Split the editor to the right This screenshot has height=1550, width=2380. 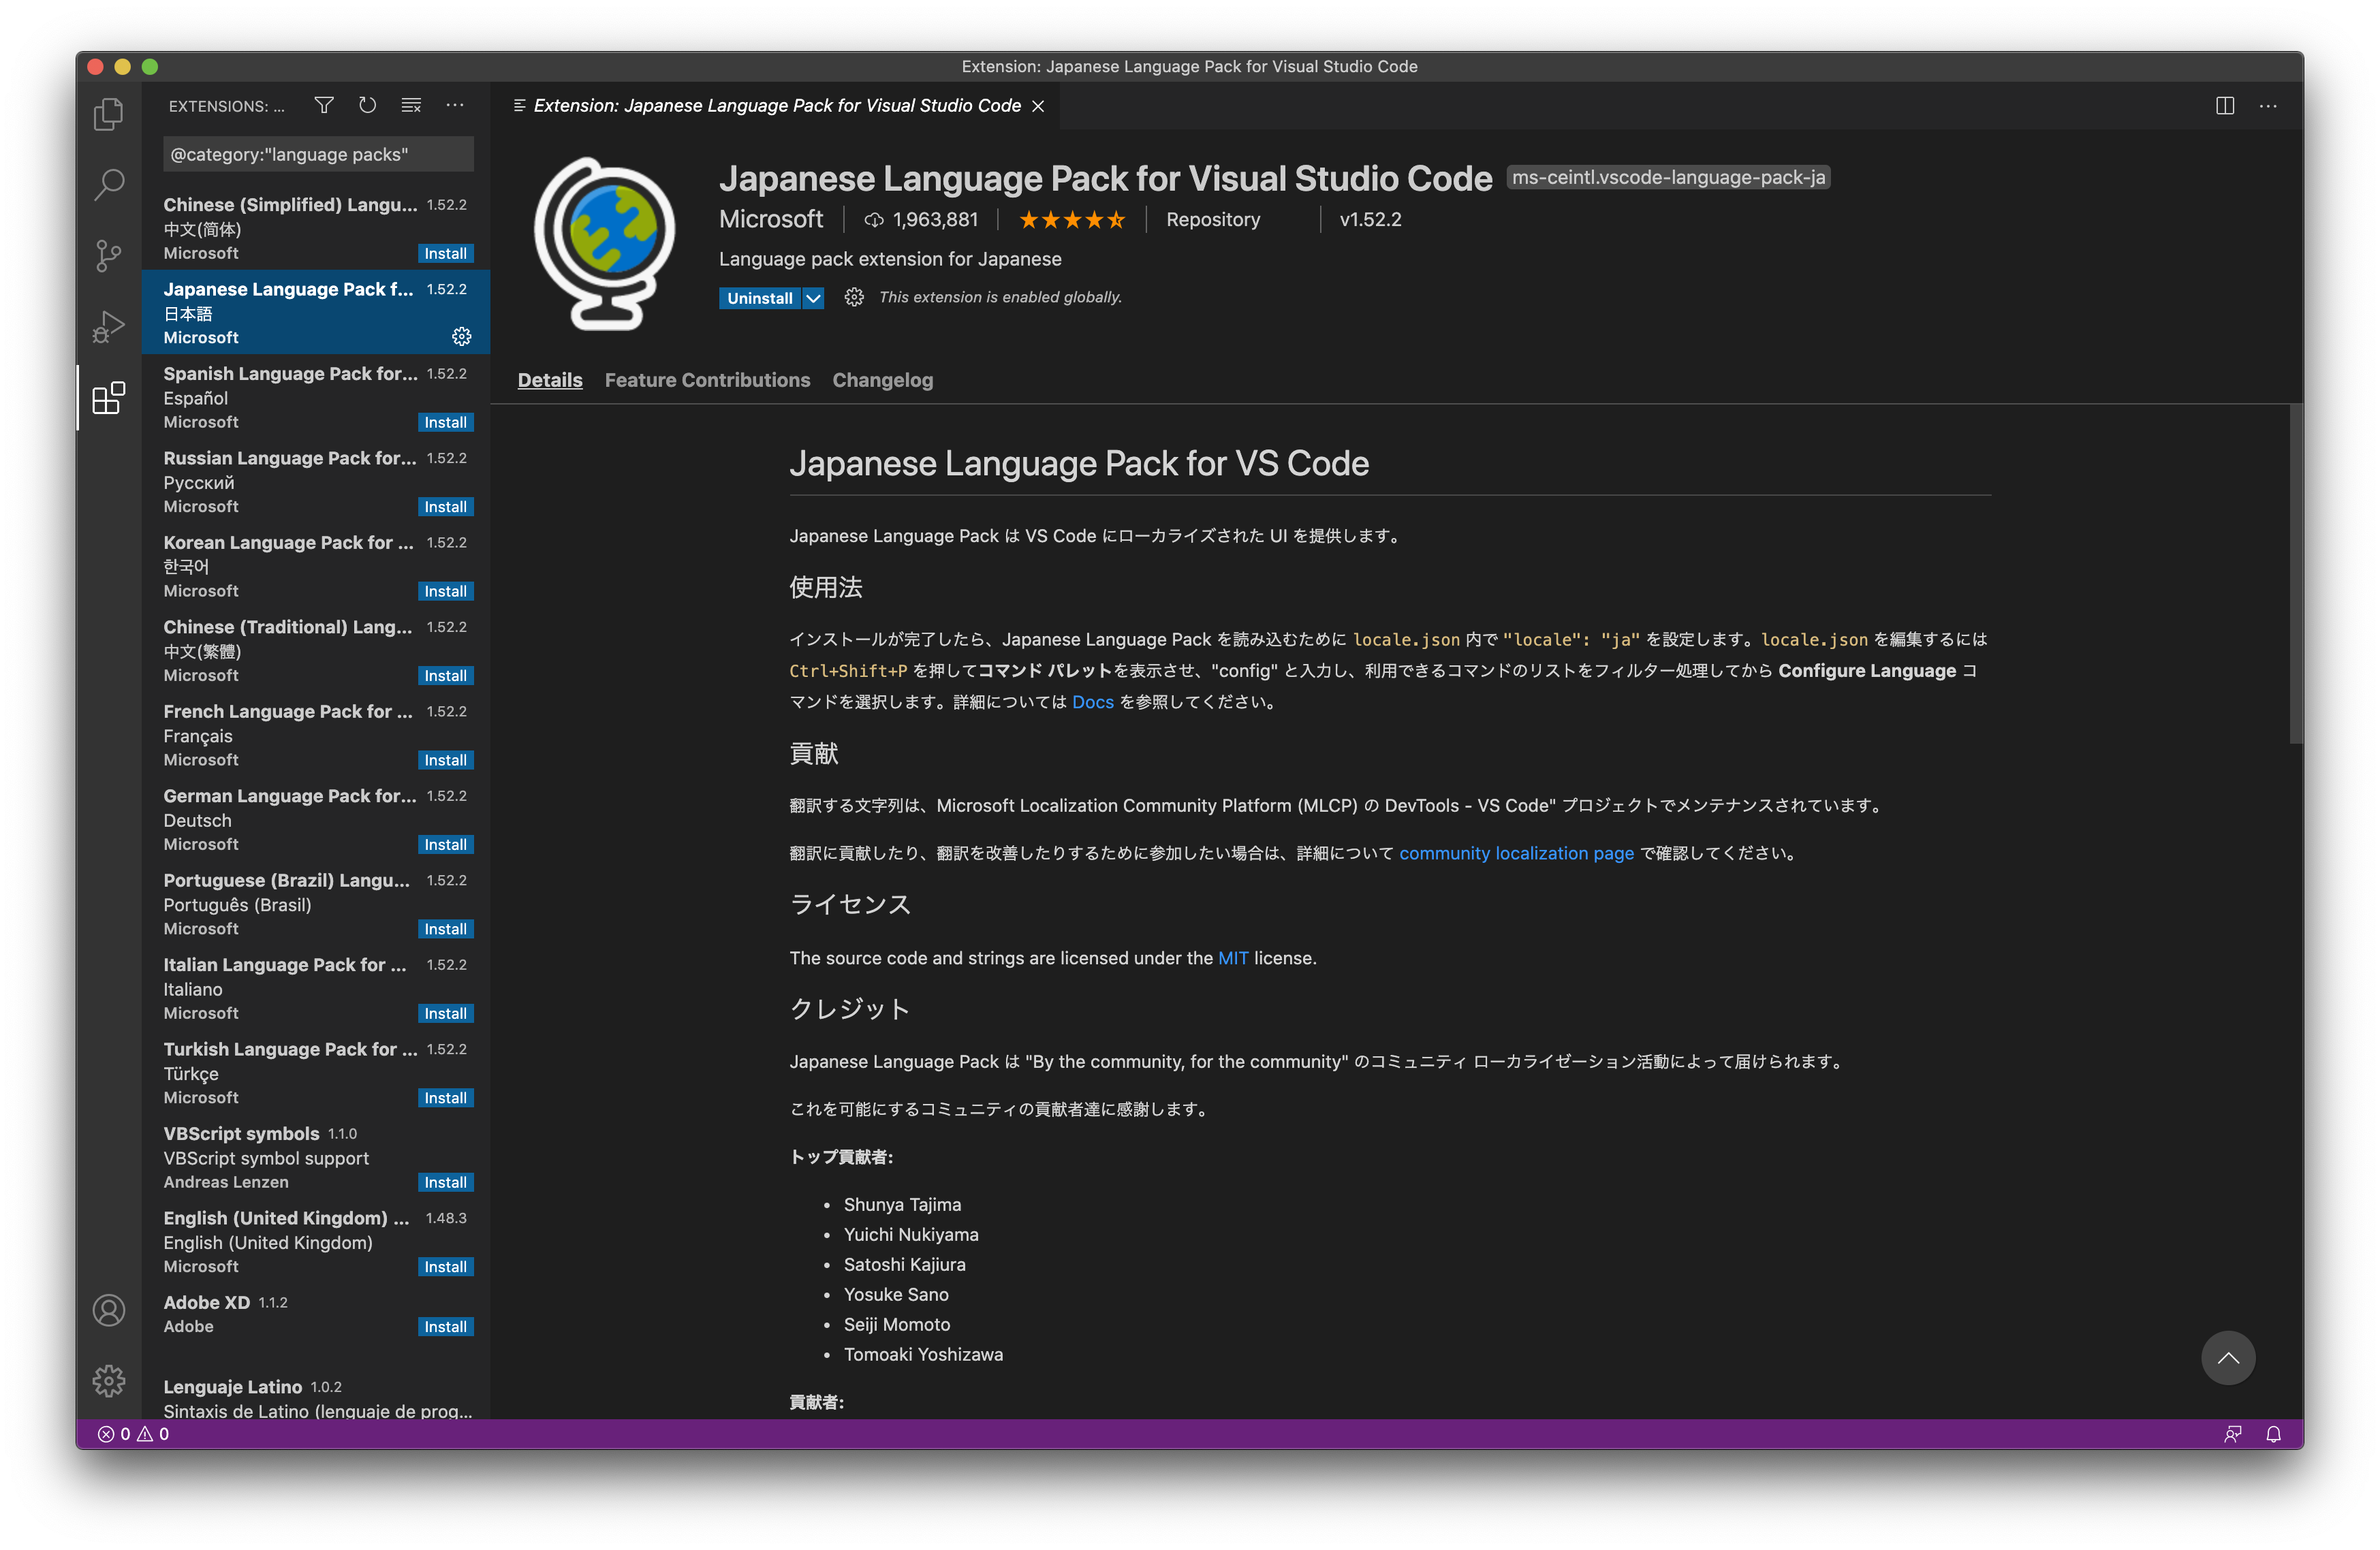click(2224, 105)
